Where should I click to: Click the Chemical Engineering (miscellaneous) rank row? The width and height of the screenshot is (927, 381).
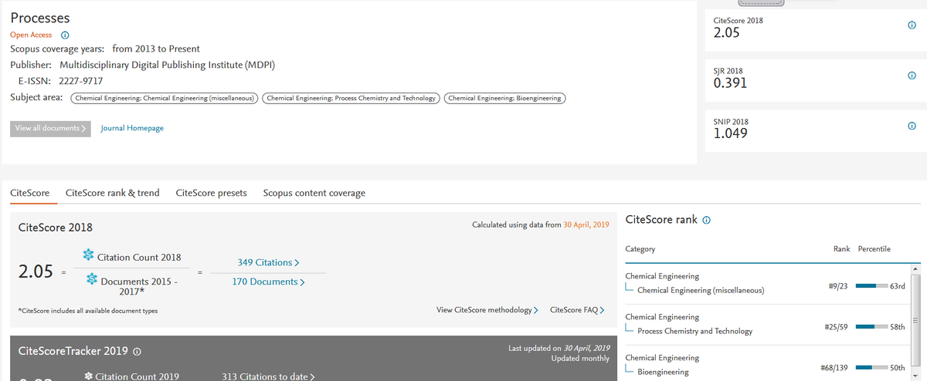(x=768, y=284)
